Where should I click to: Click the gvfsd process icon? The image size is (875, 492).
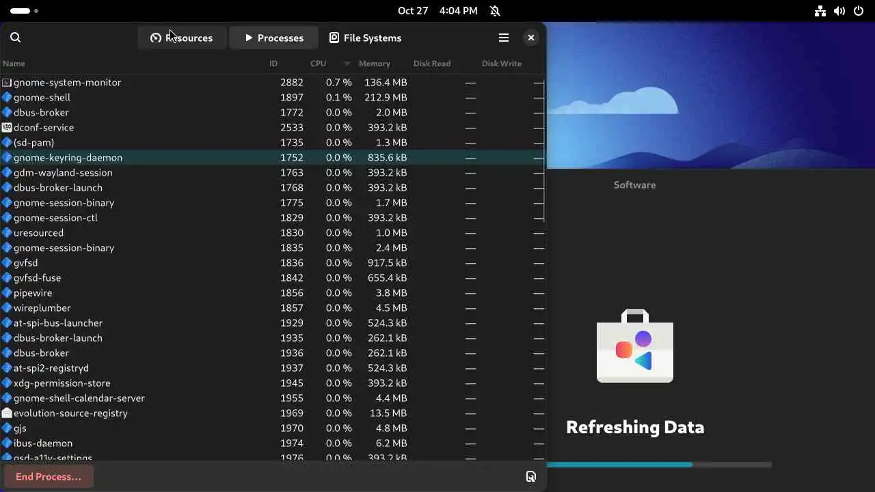[7, 262]
